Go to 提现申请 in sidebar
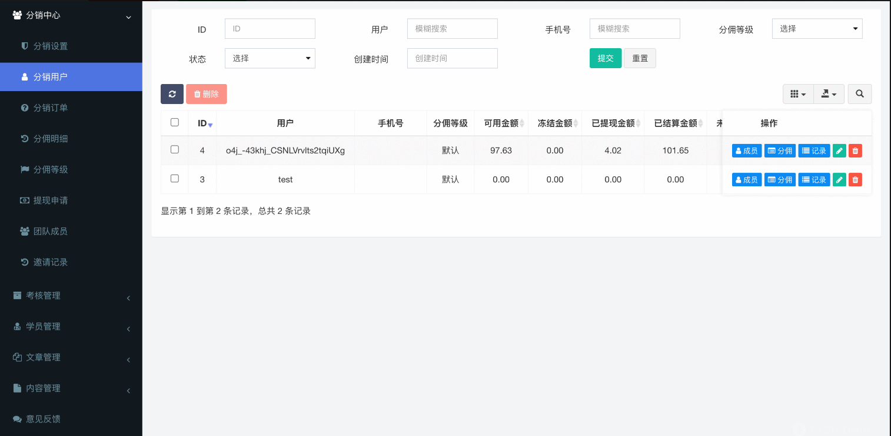The image size is (891, 436). coord(51,200)
